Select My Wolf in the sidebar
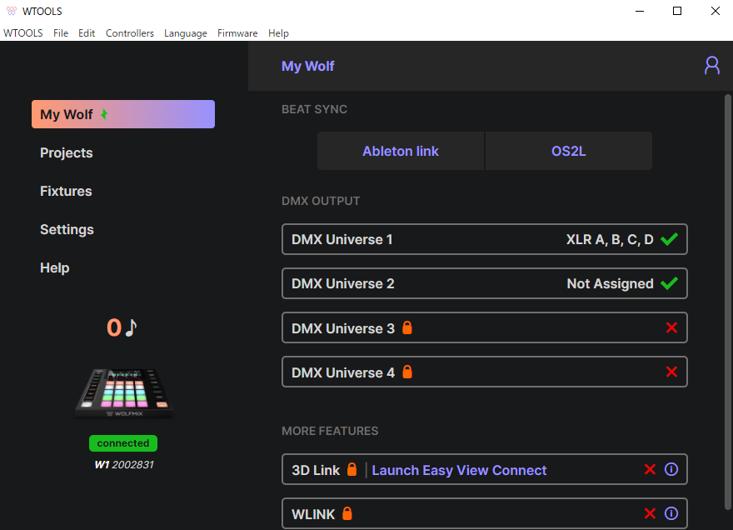 click(123, 114)
